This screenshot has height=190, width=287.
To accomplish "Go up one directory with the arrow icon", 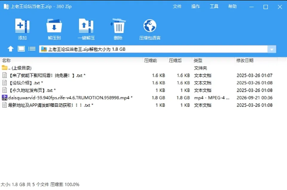I will coord(11,49).
